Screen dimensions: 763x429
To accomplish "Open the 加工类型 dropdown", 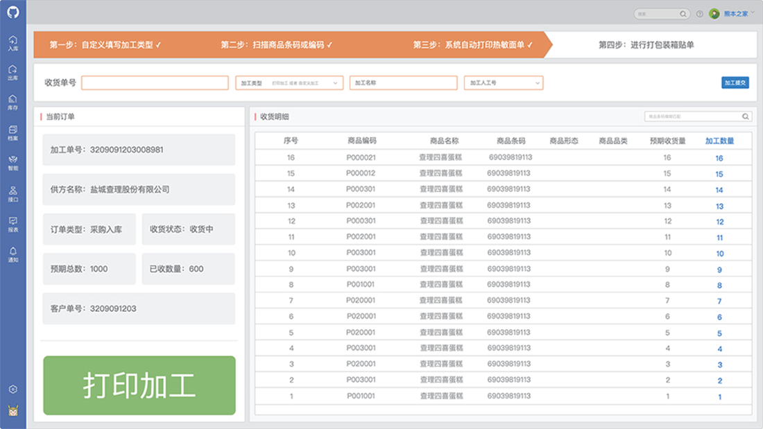I will coord(289,82).
